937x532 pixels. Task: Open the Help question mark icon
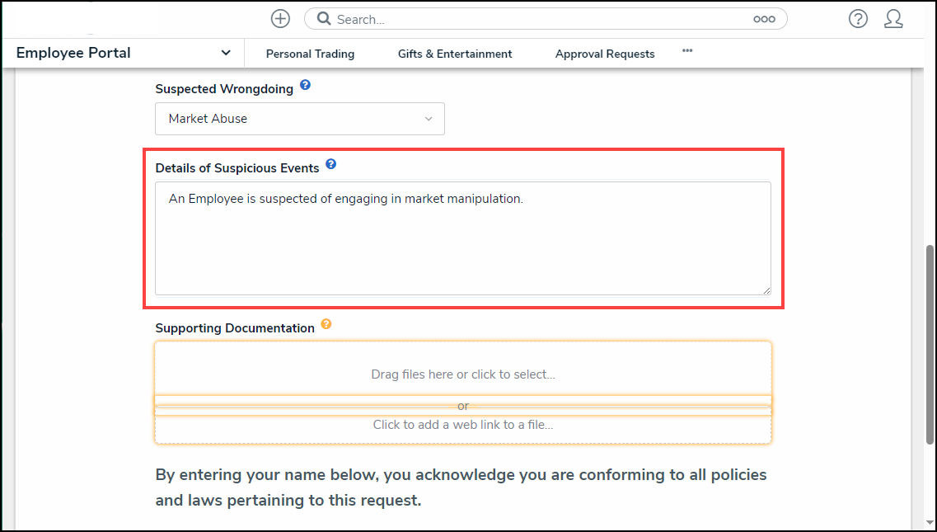click(858, 19)
